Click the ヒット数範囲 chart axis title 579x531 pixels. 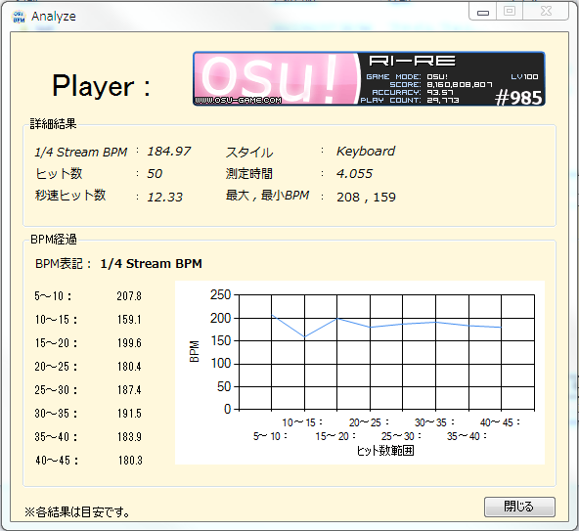pyautogui.click(x=385, y=450)
